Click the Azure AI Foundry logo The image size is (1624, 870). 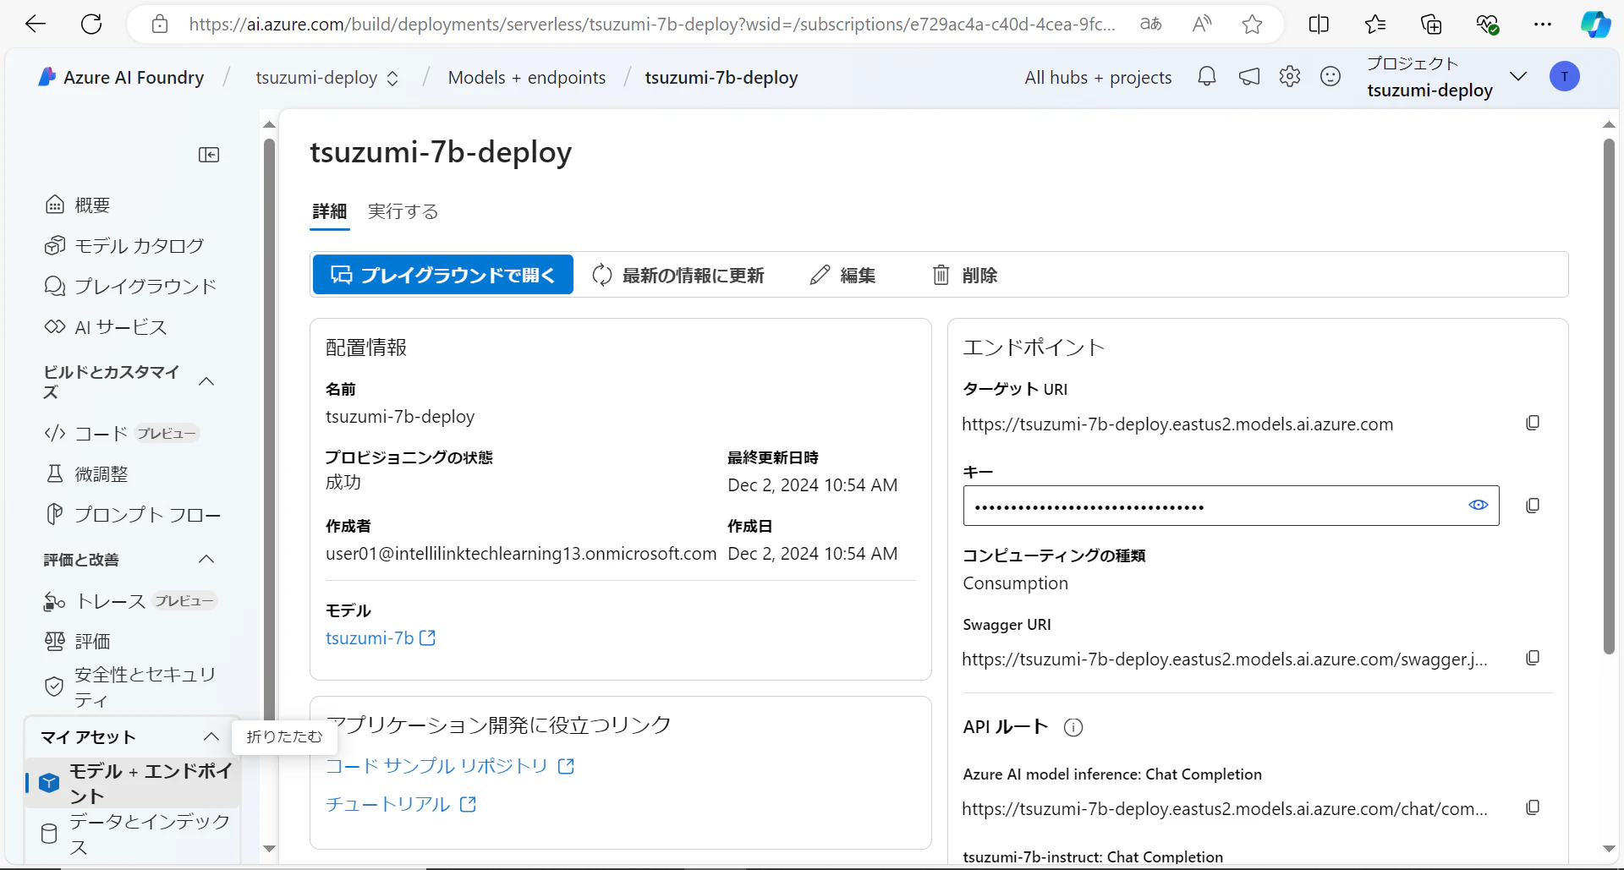click(47, 77)
